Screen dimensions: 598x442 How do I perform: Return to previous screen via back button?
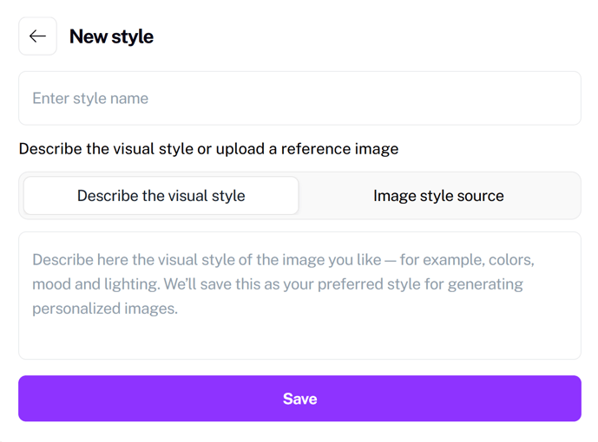[x=38, y=36]
